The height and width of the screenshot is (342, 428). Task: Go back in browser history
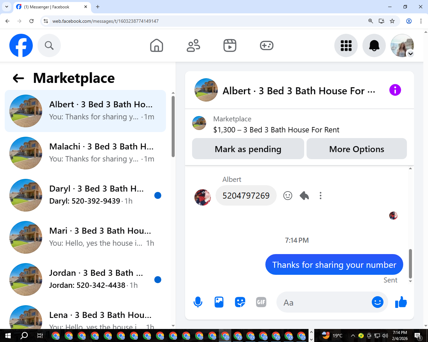[7, 21]
